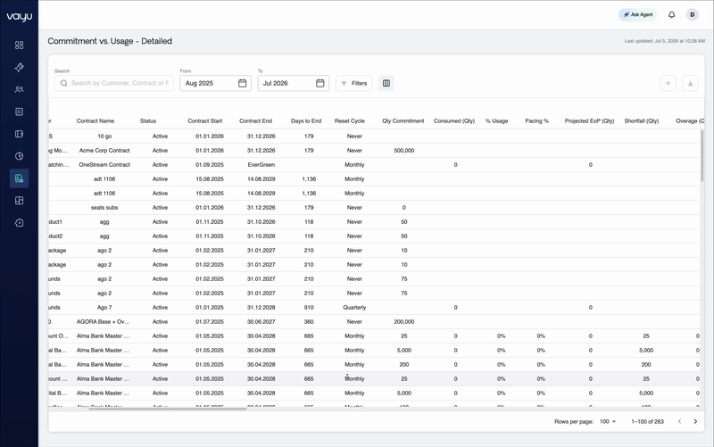Sort by Projected EoP (Qty) header
The height and width of the screenshot is (447, 714).
(x=589, y=121)
